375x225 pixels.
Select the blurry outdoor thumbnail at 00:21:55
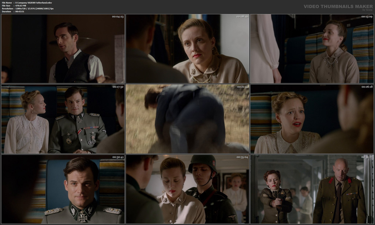pos(187,119)
